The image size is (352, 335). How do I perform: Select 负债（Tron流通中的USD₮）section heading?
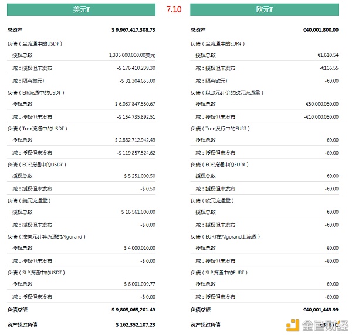pyautogui.click(x=38, y=129)
